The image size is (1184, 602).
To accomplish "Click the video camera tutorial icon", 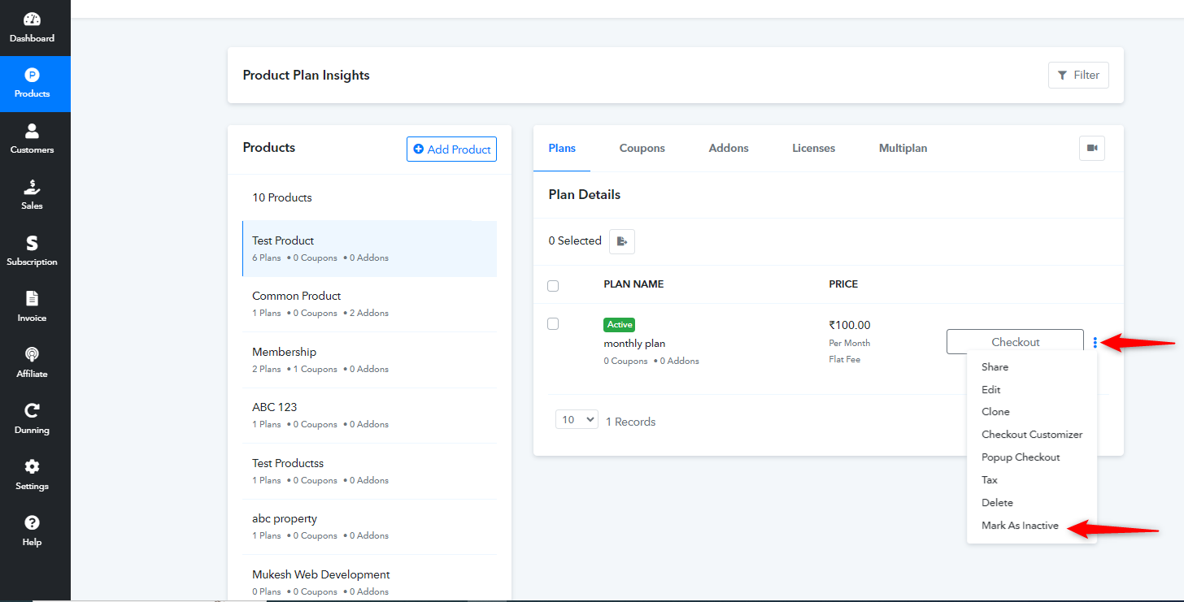I will coord(1092,148).
